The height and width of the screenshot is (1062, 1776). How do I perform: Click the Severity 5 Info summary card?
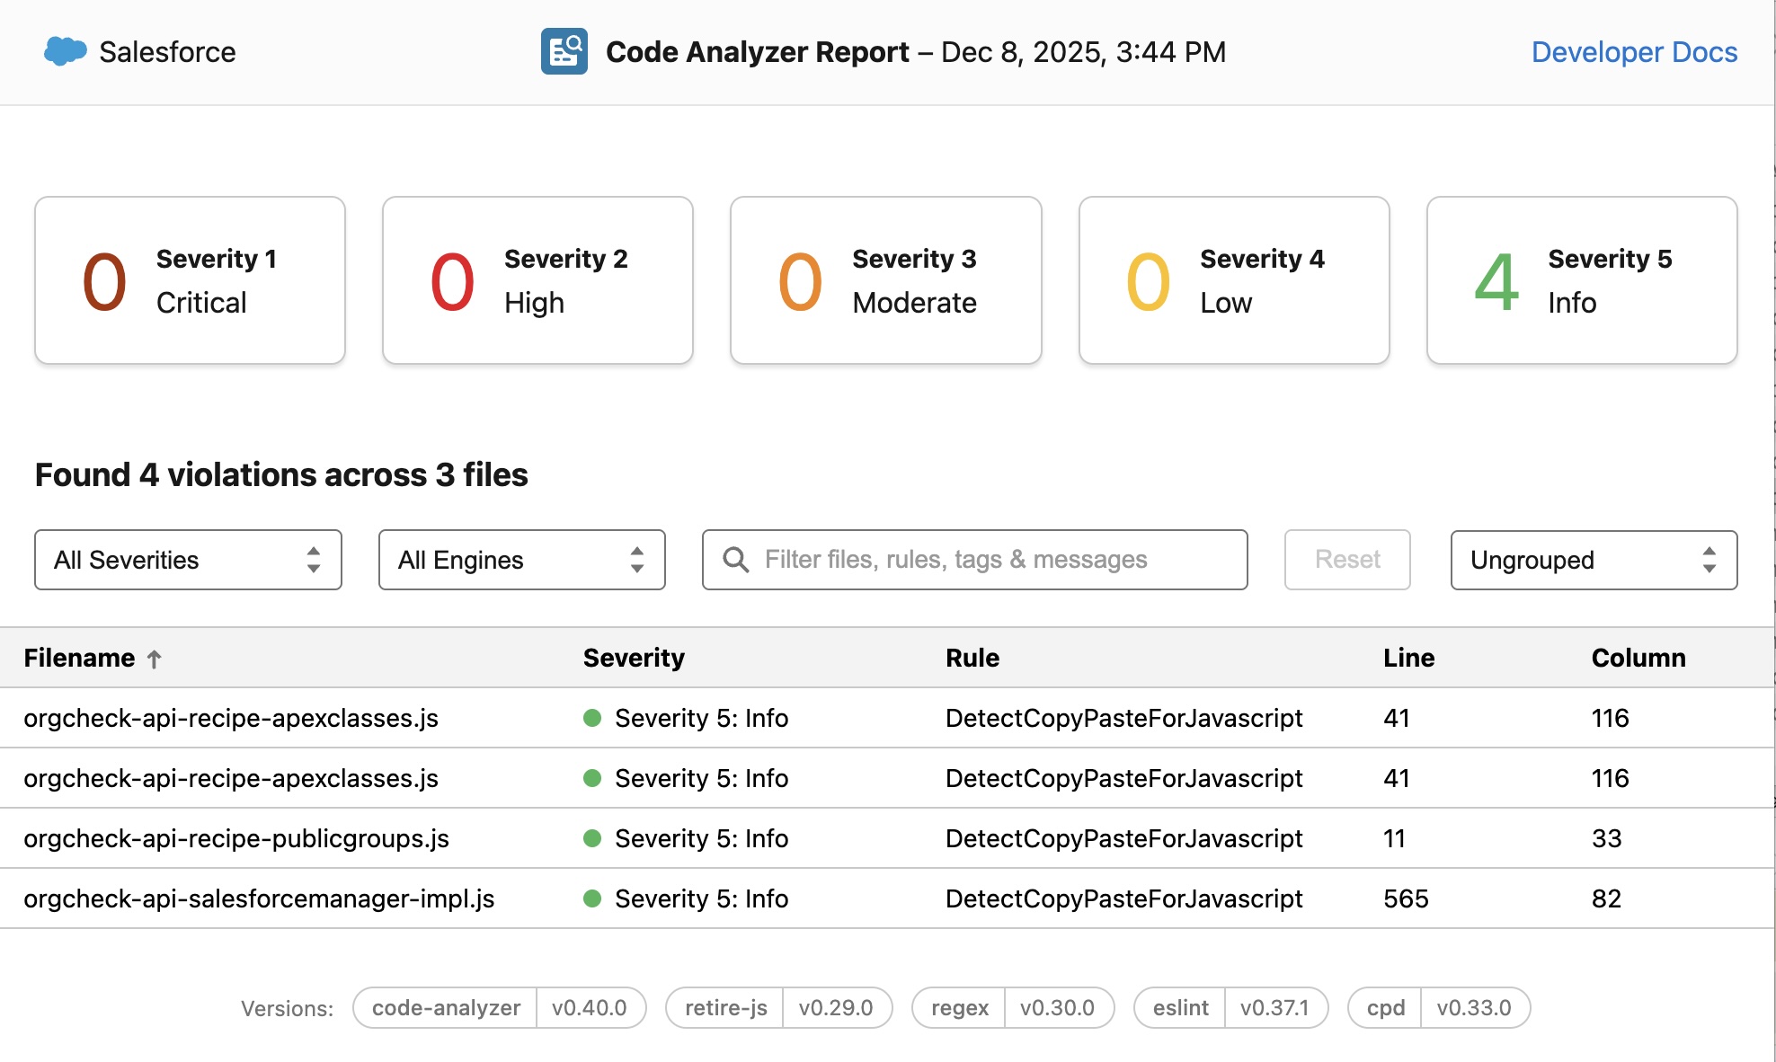click(1580, 279)
